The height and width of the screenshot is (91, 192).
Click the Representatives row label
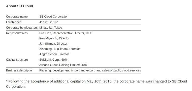(17, 33)
